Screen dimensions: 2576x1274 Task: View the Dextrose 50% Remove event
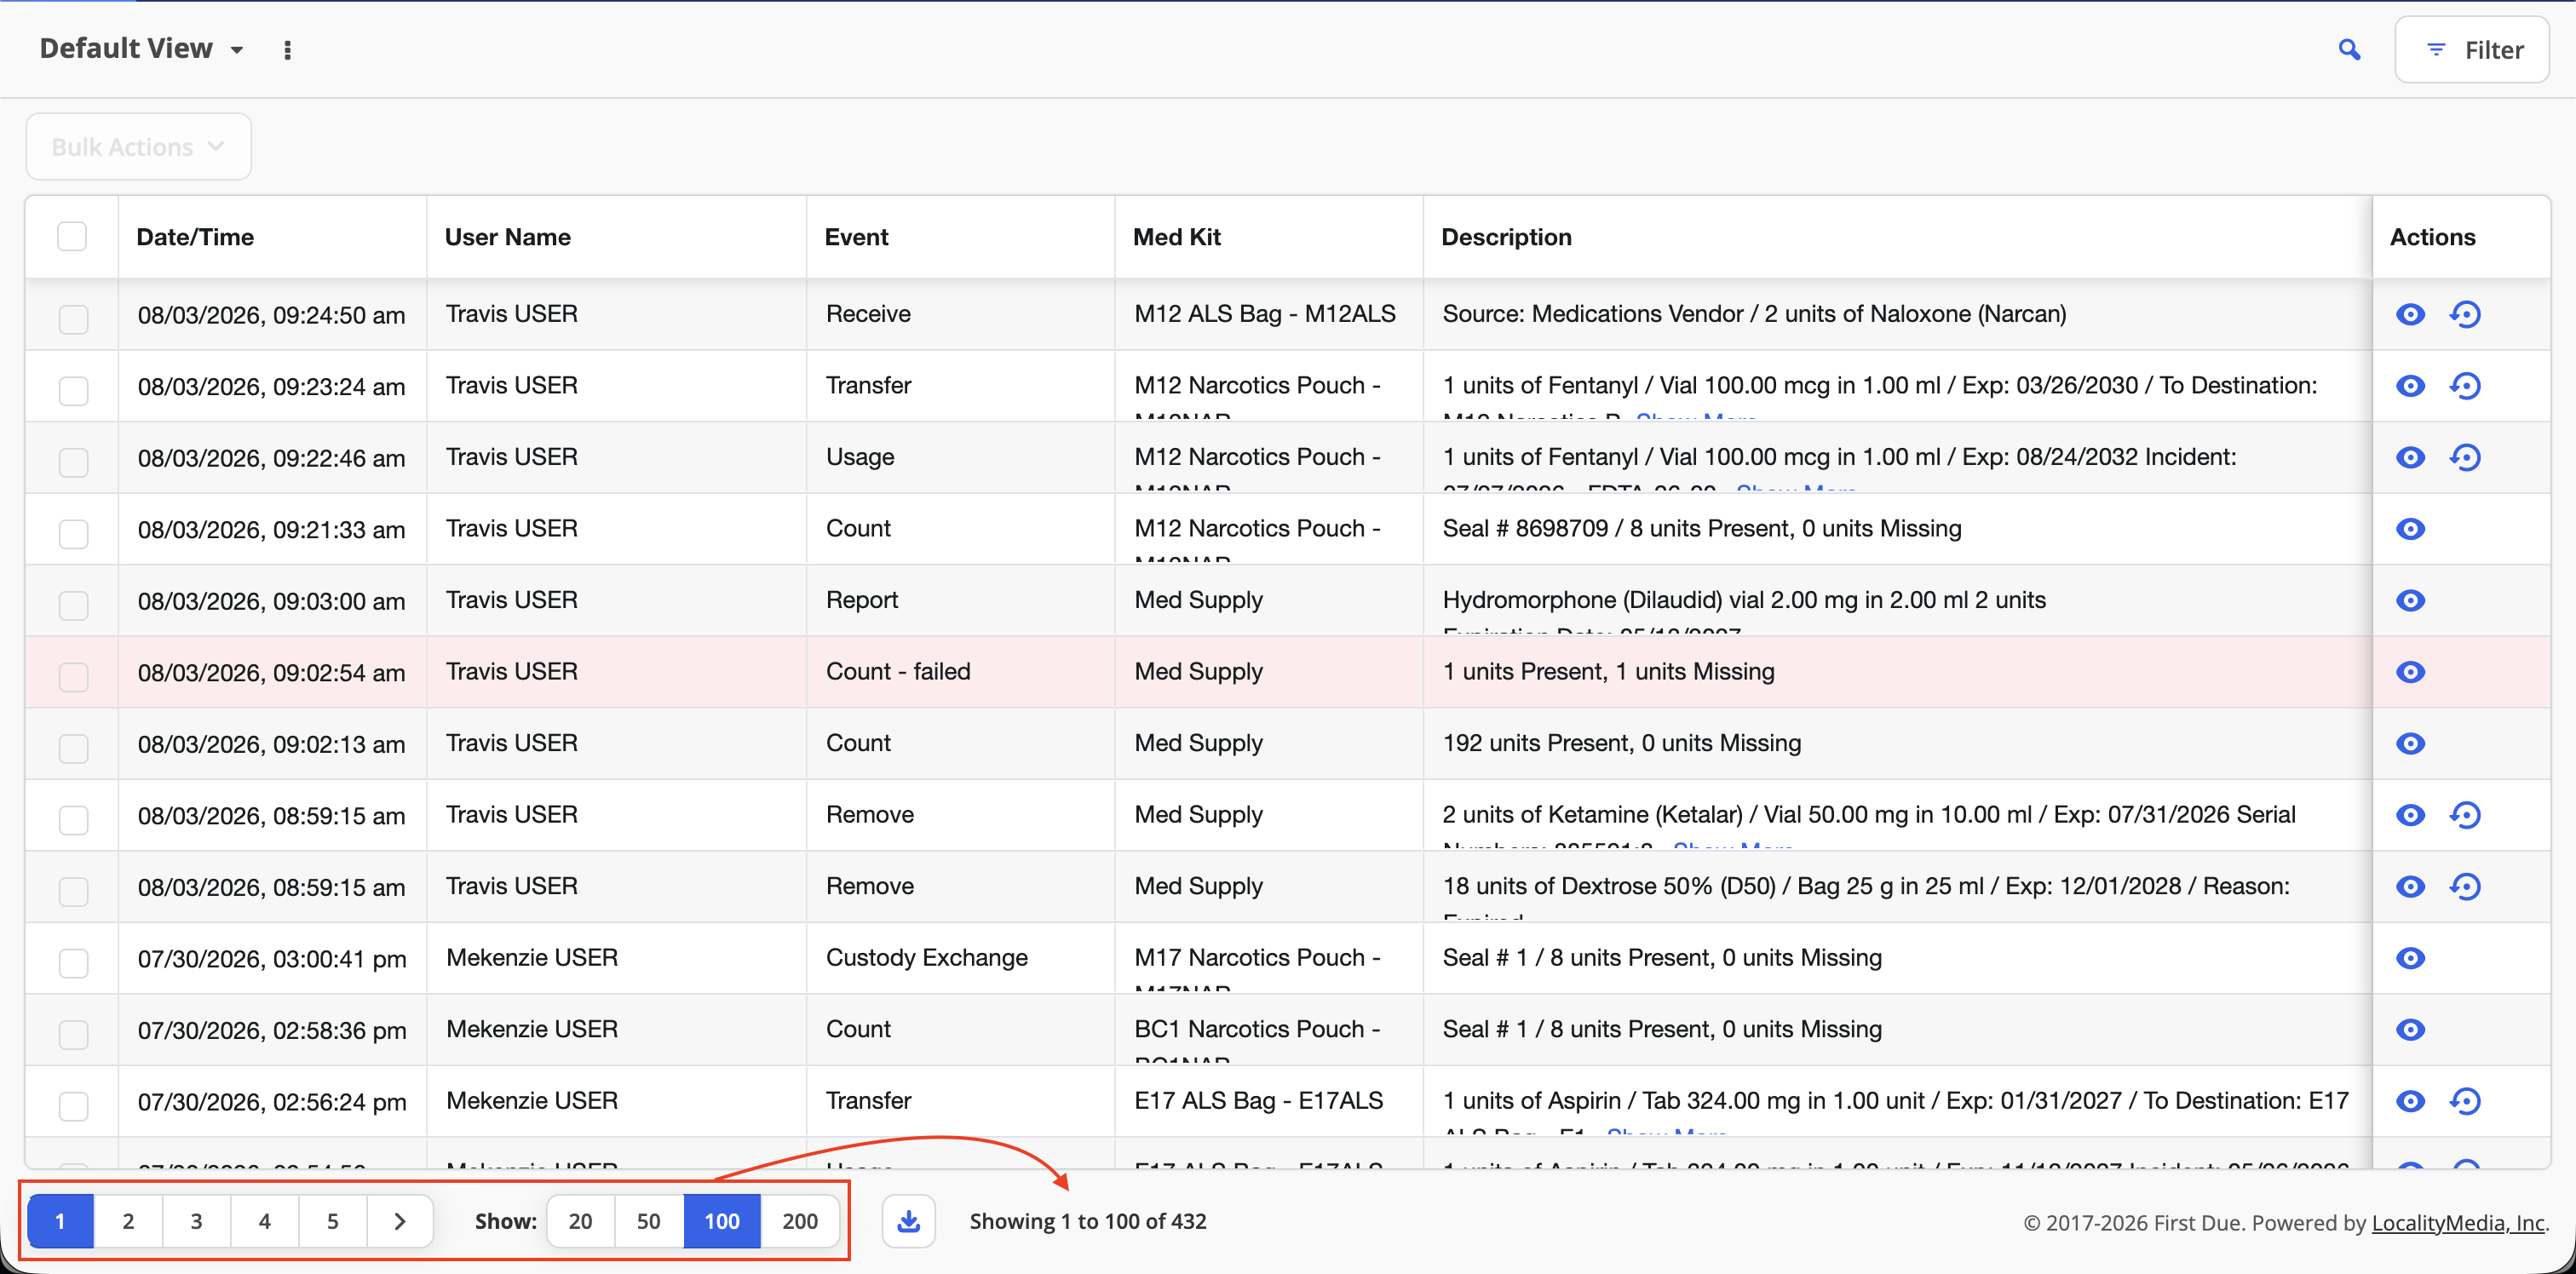tap(2410, 887)
